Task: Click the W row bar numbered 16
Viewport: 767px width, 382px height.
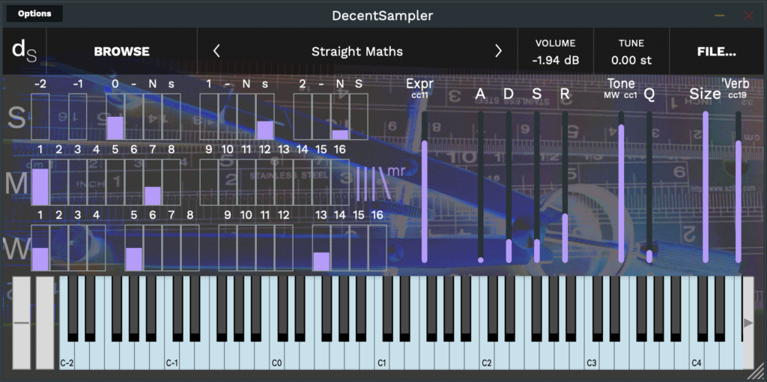Action: (378, 247)
